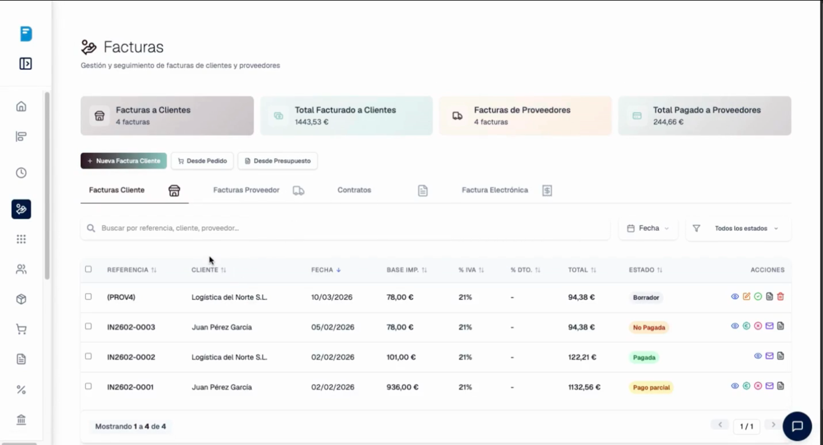Open the sidebar aligned-bars chart icon
This screenshot has width=823, height=445.
[21, 137]
